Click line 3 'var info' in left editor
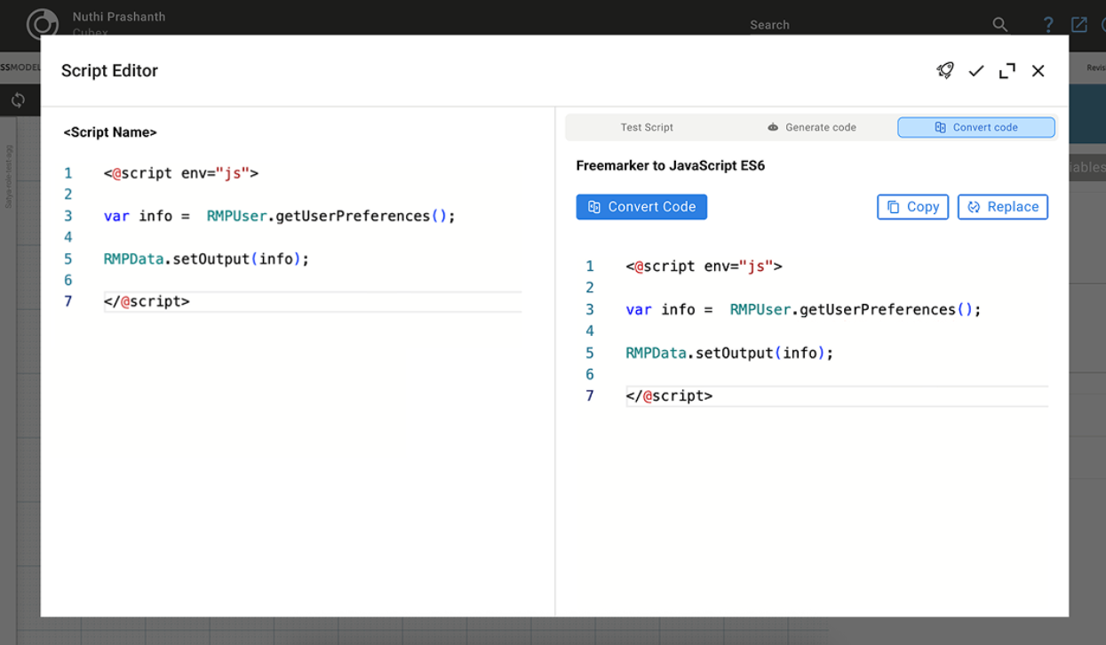This screenshot has height=645, width=1106. point(279,216)
